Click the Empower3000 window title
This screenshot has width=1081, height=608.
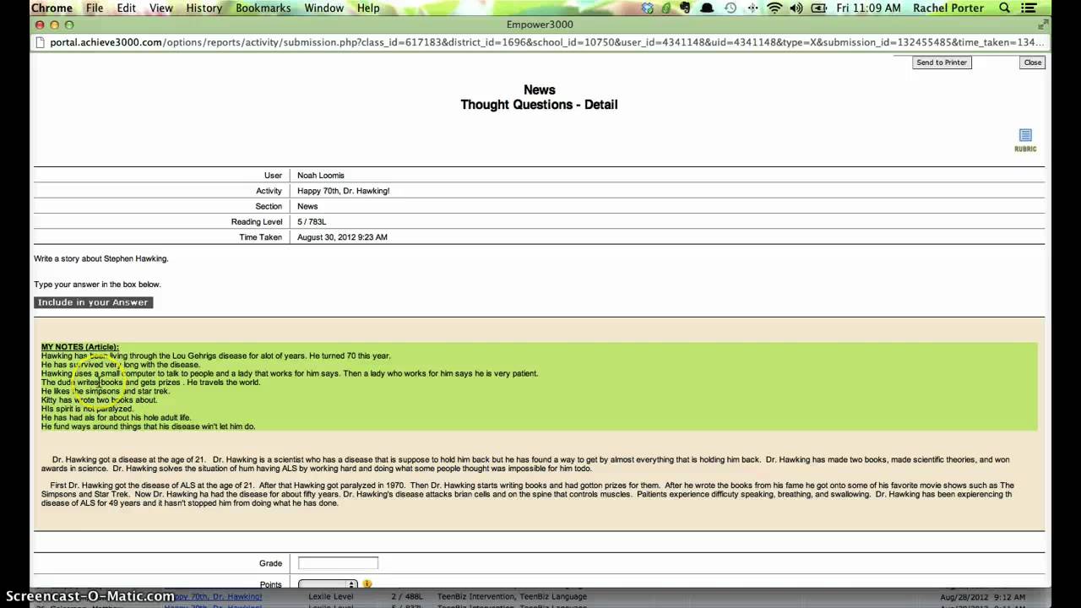tap(540, 25)
